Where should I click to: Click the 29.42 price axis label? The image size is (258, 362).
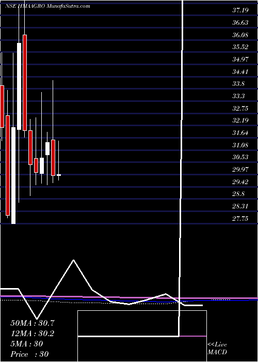coord(240,182)
